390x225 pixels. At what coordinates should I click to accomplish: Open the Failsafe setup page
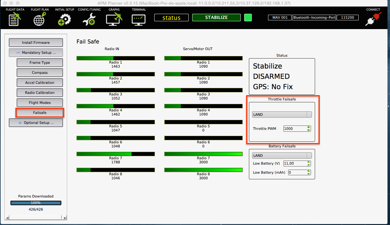(x=40, y=113)
